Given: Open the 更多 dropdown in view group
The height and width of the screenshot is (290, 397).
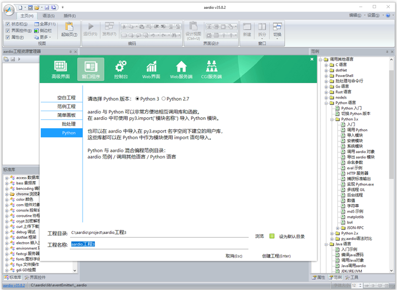Looking at the screenshot, I should [x=42, y=37].
